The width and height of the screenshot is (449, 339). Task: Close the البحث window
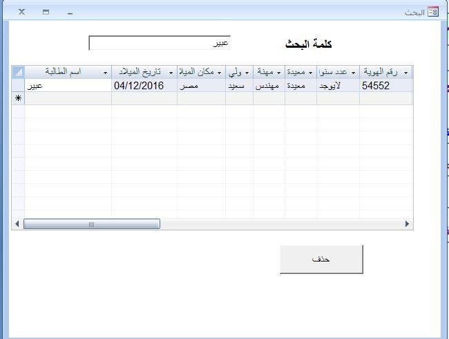[x=22, y=12]
